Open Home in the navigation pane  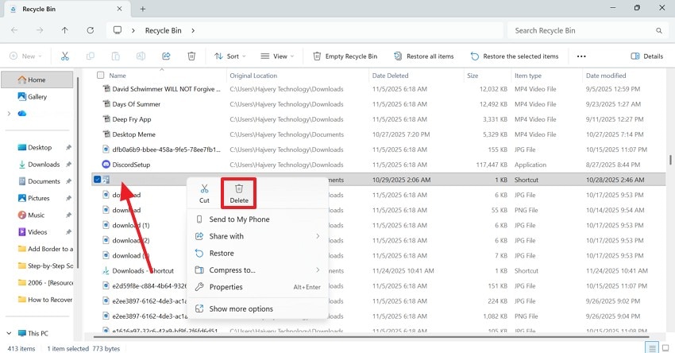click(x=37, y=80)
